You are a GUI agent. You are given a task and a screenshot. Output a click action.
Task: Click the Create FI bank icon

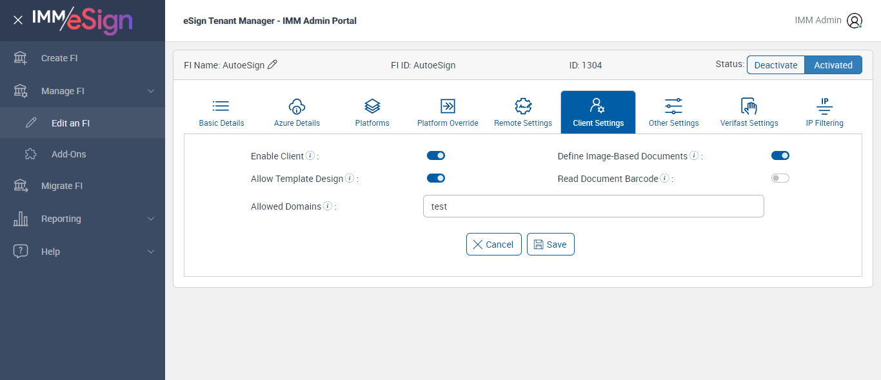21,58
